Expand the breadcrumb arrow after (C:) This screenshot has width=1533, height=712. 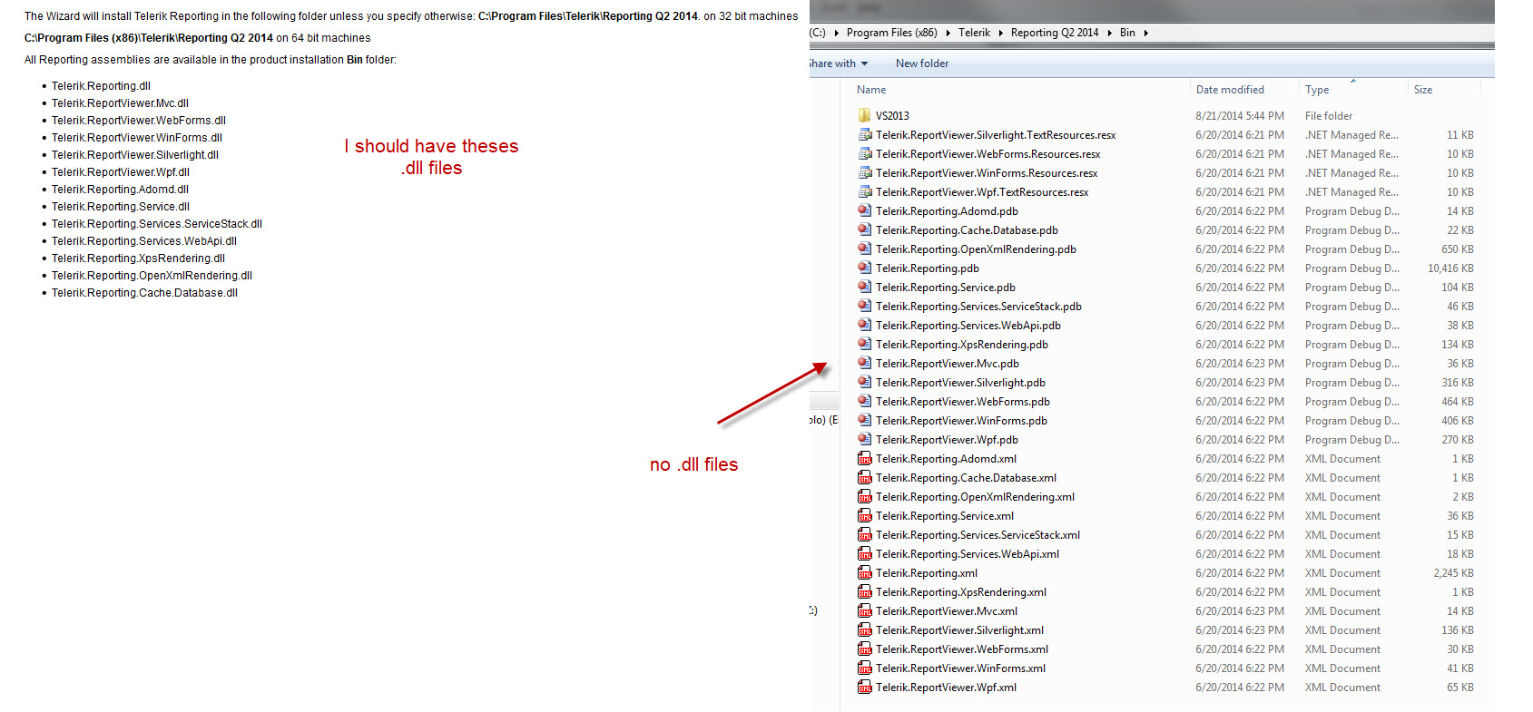836,33
